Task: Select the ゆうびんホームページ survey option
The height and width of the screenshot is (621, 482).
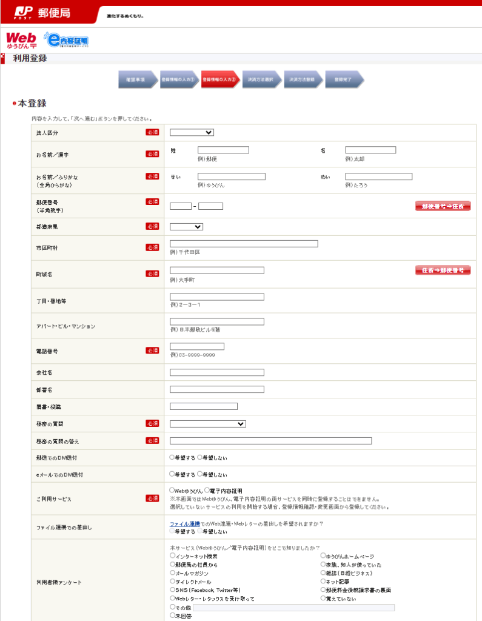Action: click(x=323, y=556)
